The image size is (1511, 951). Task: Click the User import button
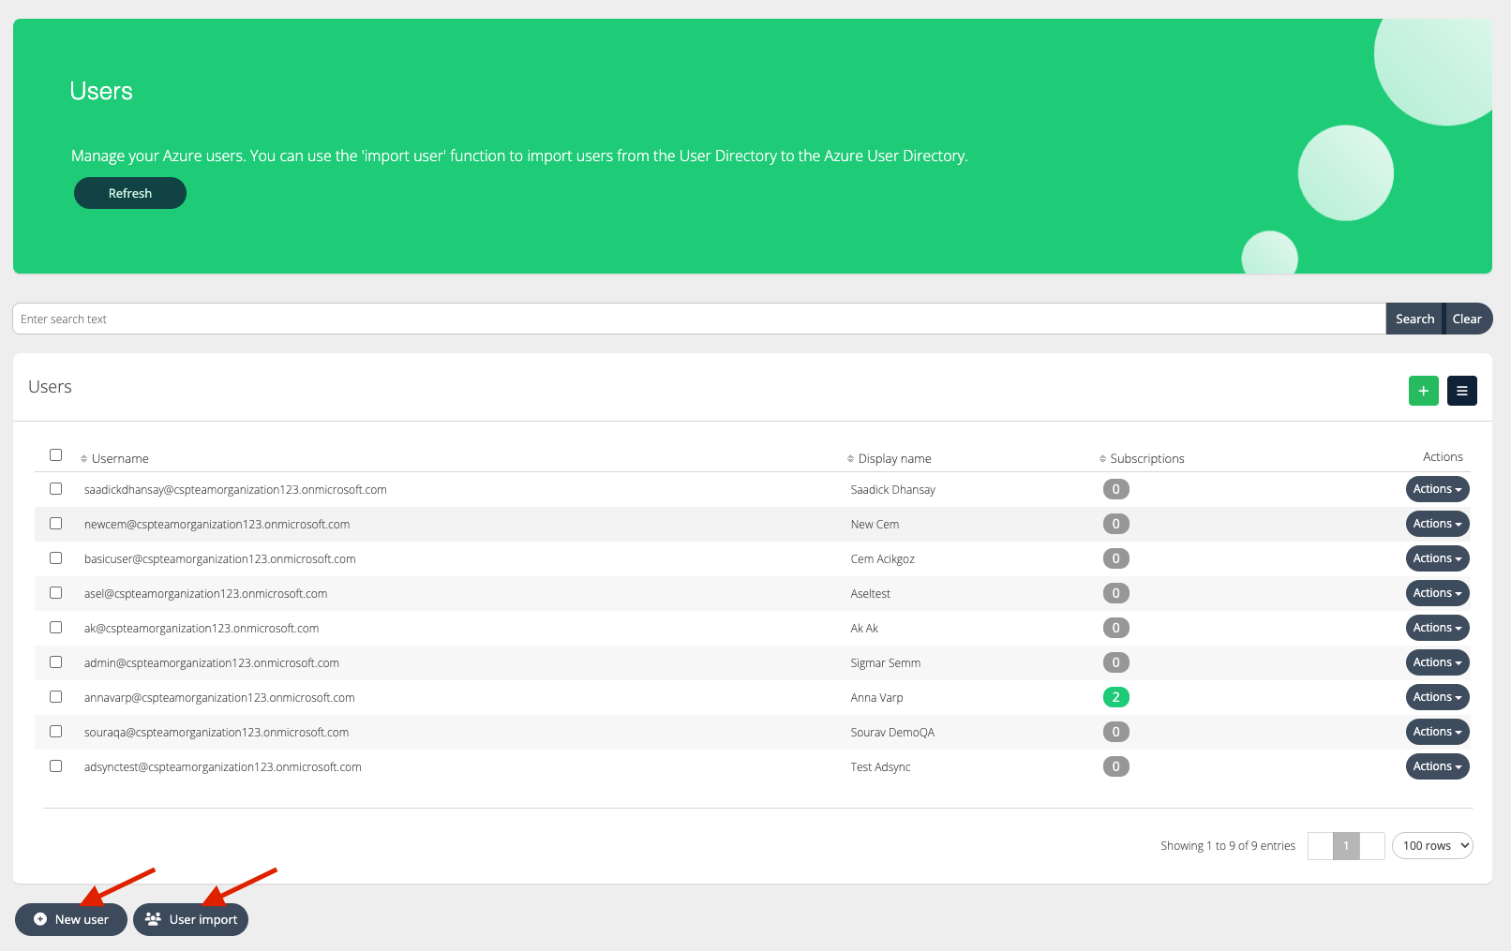tap(191, 919)
